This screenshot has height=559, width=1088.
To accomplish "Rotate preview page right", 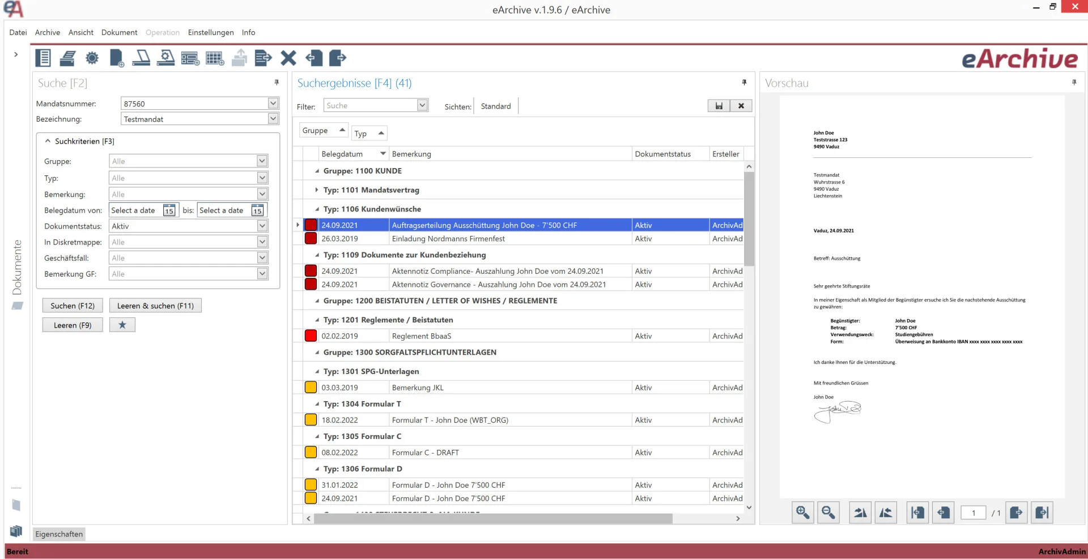I will point(860,513).
